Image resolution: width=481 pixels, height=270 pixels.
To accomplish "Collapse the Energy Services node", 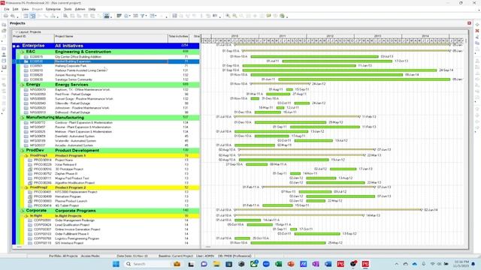I will point(22,85).
